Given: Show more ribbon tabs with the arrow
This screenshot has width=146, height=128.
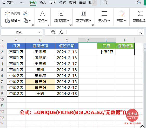Looking at the screenshot, I should 94,2.
